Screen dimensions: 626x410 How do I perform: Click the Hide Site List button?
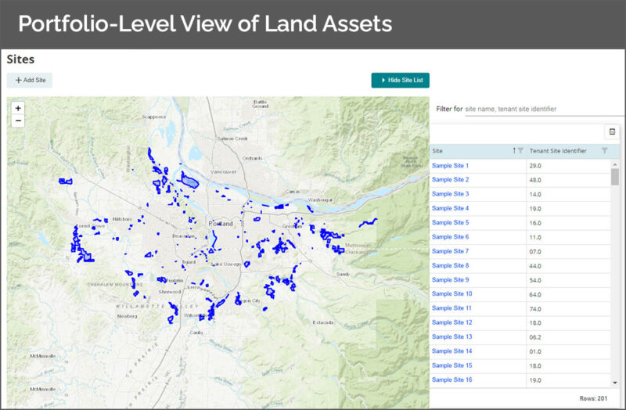tap(400, 80)
